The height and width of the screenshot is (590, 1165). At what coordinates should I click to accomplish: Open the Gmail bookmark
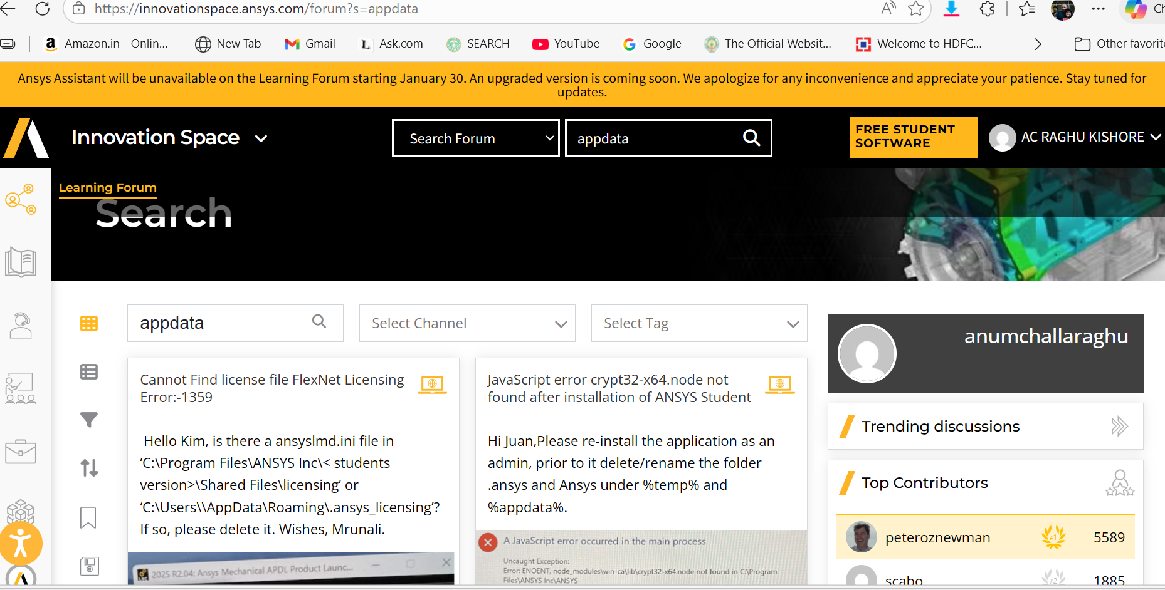point(310,44)
